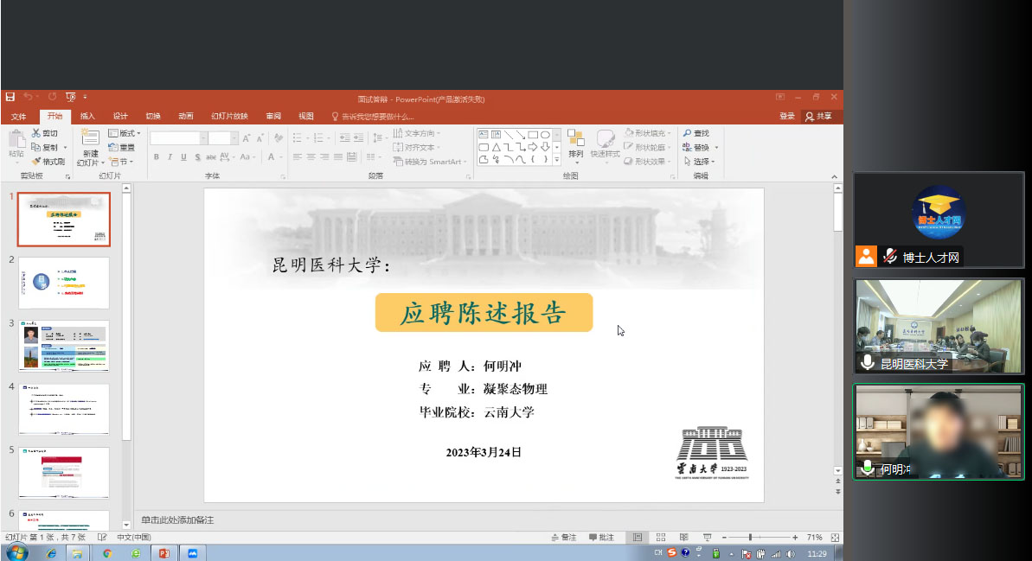
Task: Start Slide Show view from status bar
Action: coord(707,538)
